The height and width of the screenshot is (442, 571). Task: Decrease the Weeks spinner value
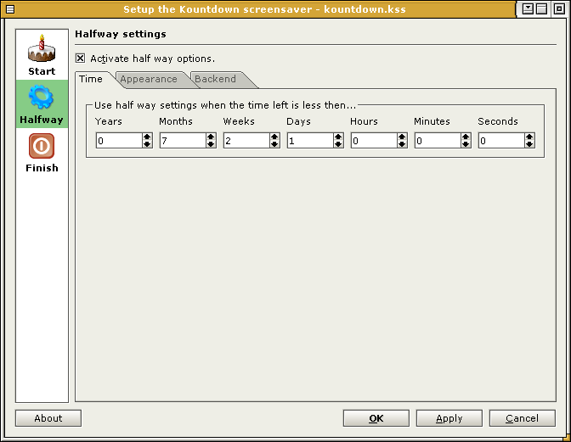click(x=274, y=144)
